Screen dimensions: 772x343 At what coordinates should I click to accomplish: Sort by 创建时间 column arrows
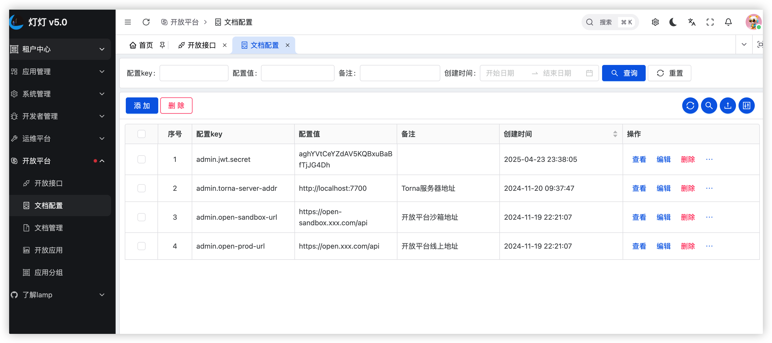(x=615, y=134)
